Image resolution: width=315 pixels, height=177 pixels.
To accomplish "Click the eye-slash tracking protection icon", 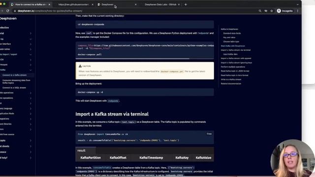I will (x=266, y=11).
